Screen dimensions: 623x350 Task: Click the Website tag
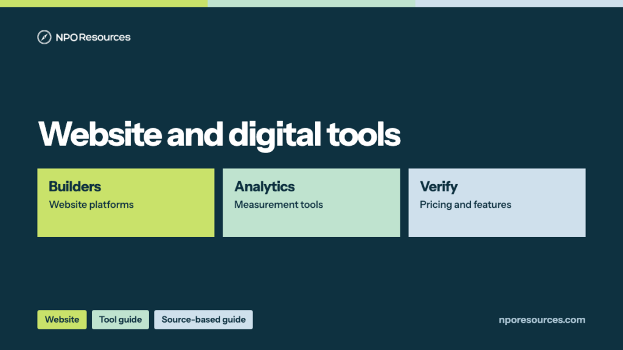click(x=62, y=320)
